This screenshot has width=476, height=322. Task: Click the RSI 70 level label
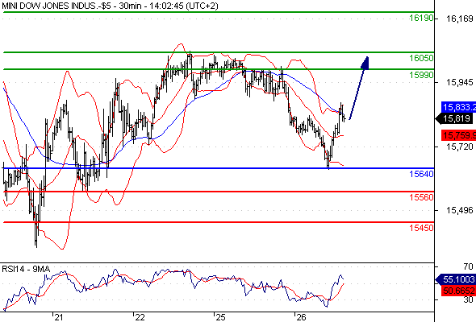point(468,266)
